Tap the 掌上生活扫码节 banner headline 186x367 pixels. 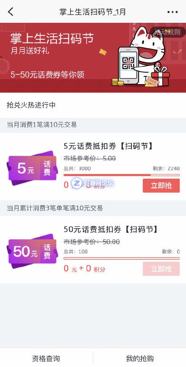52,38
